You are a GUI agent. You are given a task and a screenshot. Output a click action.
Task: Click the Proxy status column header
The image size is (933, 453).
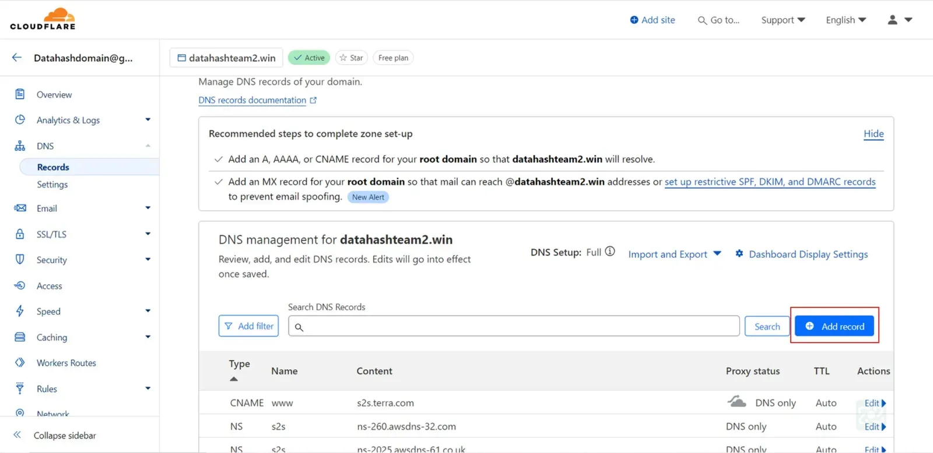[x=753, y=371]
